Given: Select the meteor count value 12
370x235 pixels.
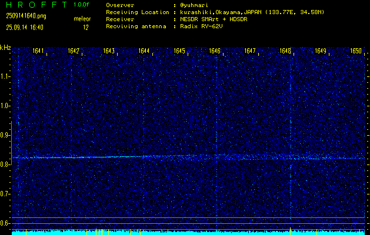Looking at the screenshot, I should pos(85,28).
